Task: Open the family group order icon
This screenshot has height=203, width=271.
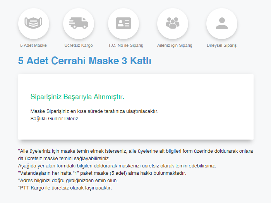Action: tap(172, 23)
